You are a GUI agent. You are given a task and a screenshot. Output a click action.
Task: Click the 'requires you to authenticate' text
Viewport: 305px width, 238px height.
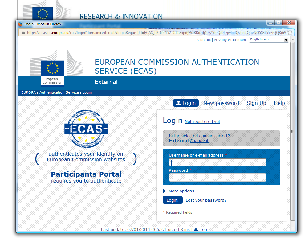coord(86,181)
